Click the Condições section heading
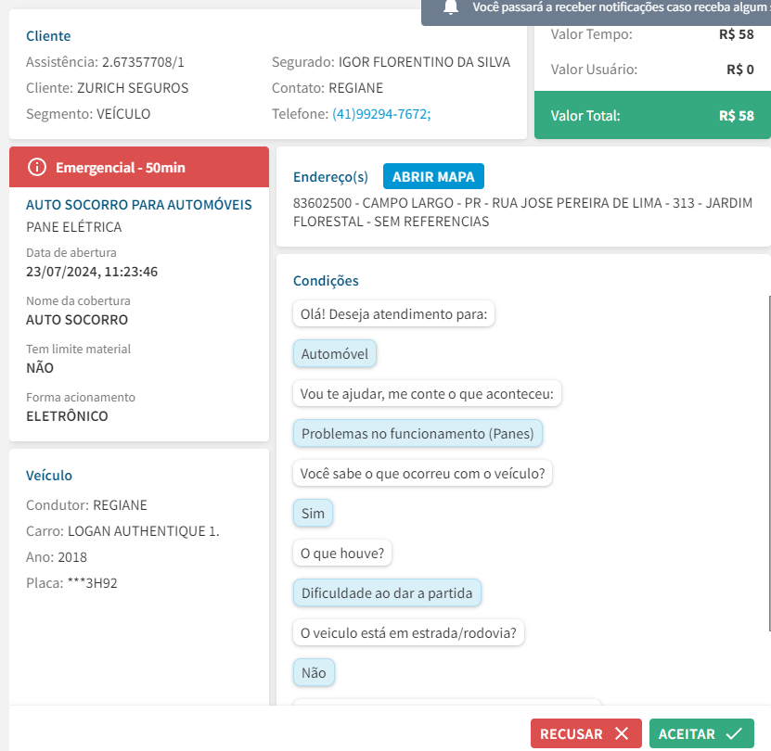The width and height of the screenshot is (771, 751). click(326, 281)
